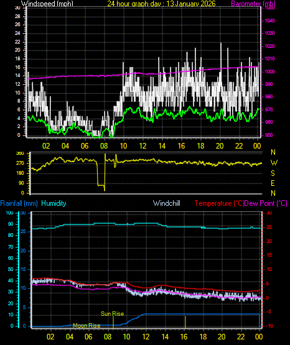Select the 1010 barometer axis value
The image size is (290, 345).
coord(269,59)
